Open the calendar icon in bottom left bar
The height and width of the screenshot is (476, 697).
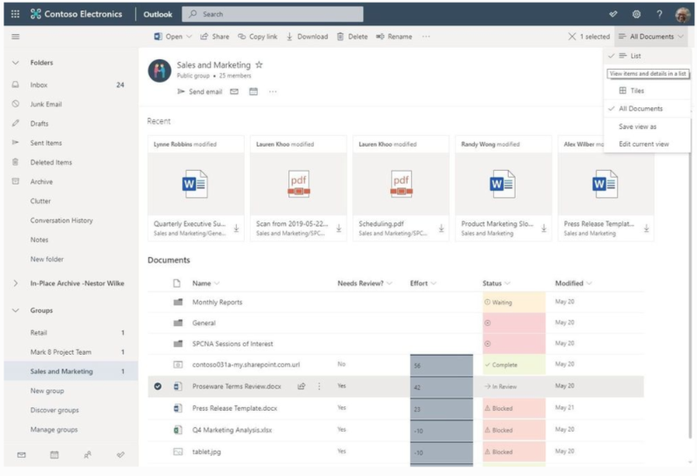click(x=54, y=455)
